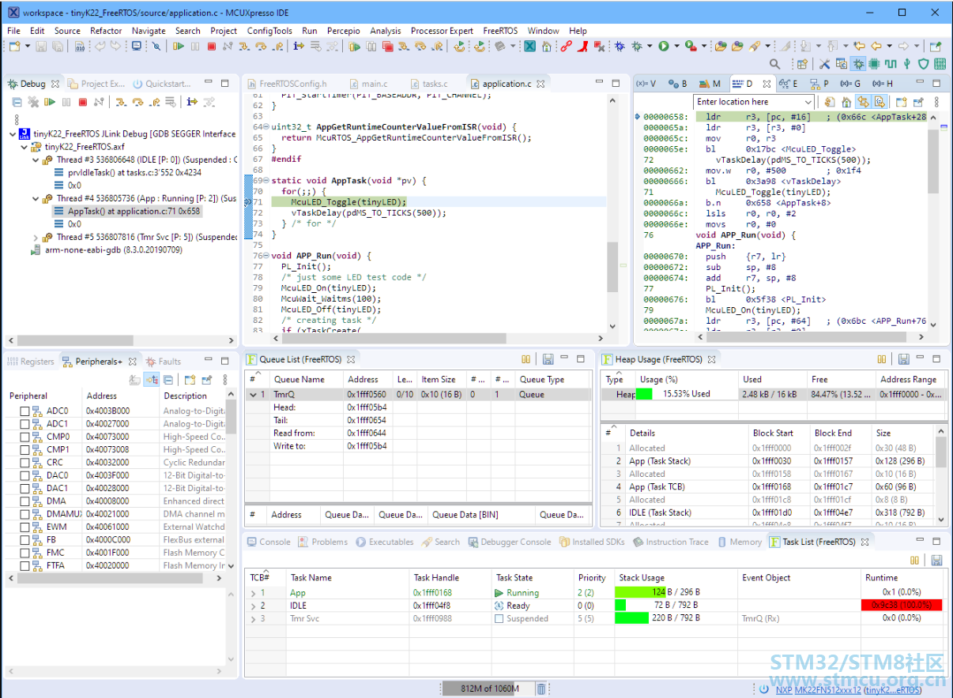Click Collapse All icon in Debug view toolbar

(17, 102)
